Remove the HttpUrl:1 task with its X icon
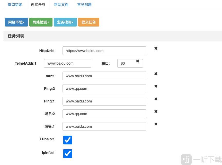This screenshot has width=222, height=165. [x=156, y=48]
